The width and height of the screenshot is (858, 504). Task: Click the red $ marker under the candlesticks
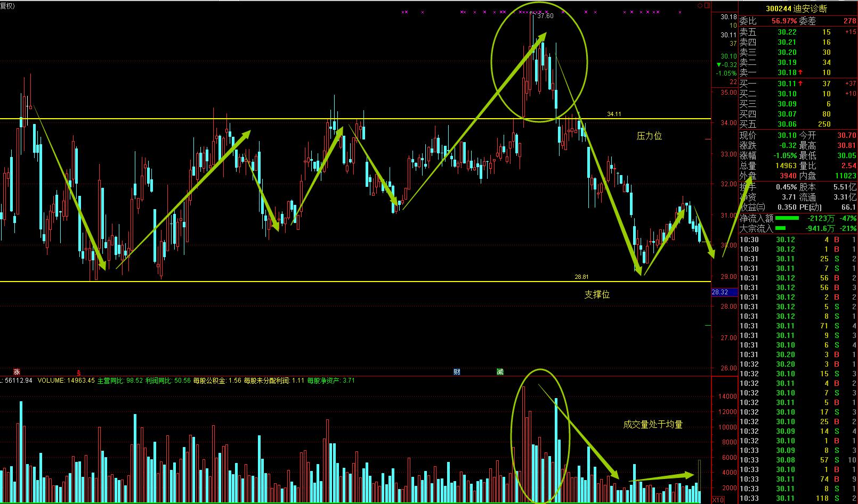point(79,373)
